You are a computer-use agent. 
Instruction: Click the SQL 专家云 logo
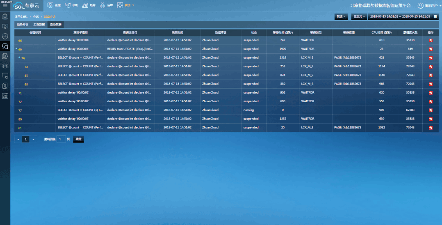point(27,5)
